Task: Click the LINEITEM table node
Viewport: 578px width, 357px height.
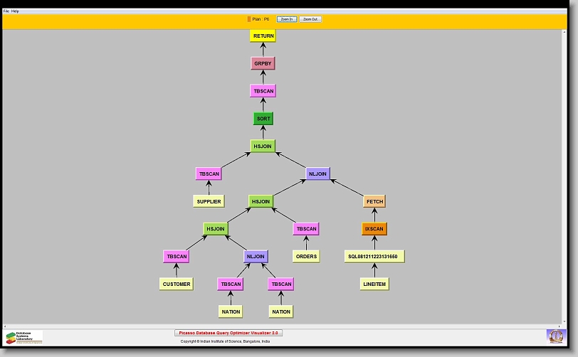Action: pyautogui.click(x=374, y=284)
